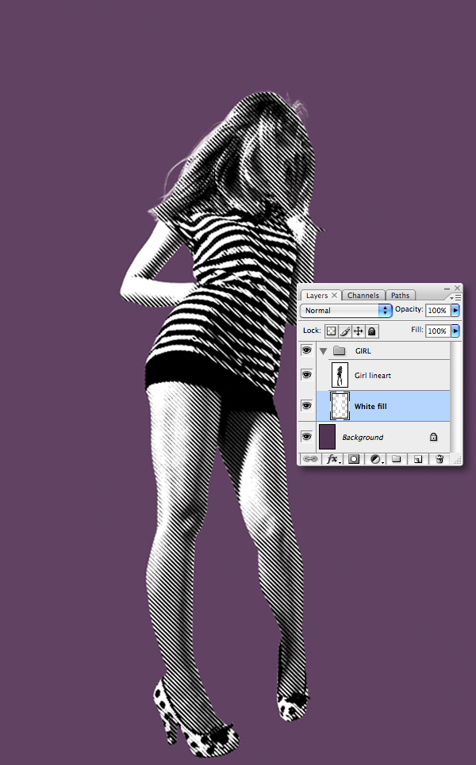Select the Layers tab
This screenshot has height=765, width=476.
point(317,295)
